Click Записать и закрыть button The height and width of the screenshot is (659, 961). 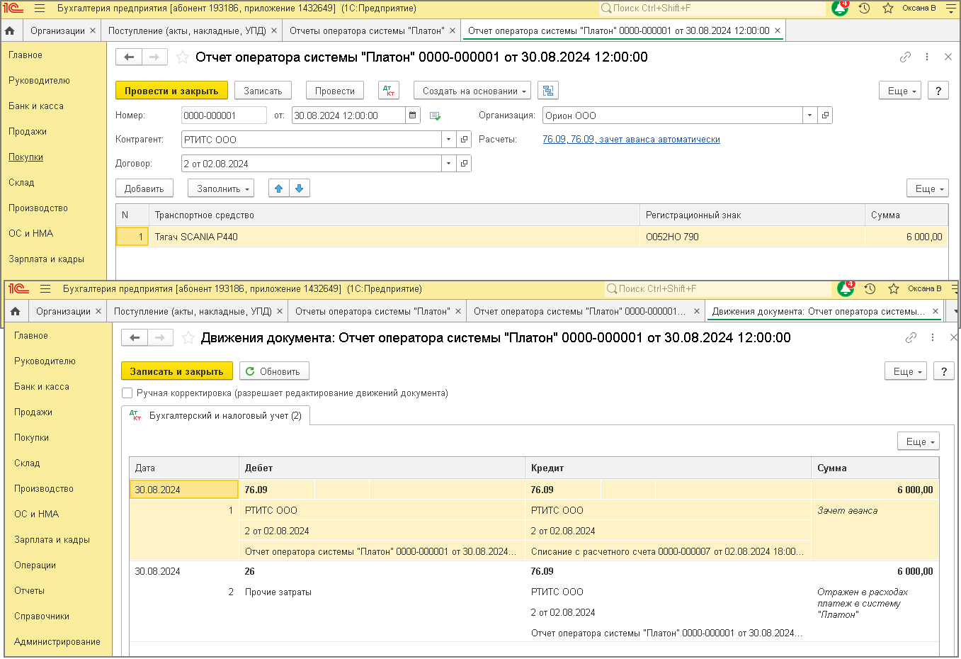[176, 371]
